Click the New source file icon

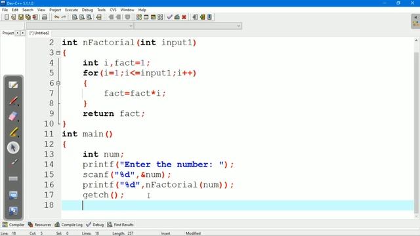pos(7,17)
